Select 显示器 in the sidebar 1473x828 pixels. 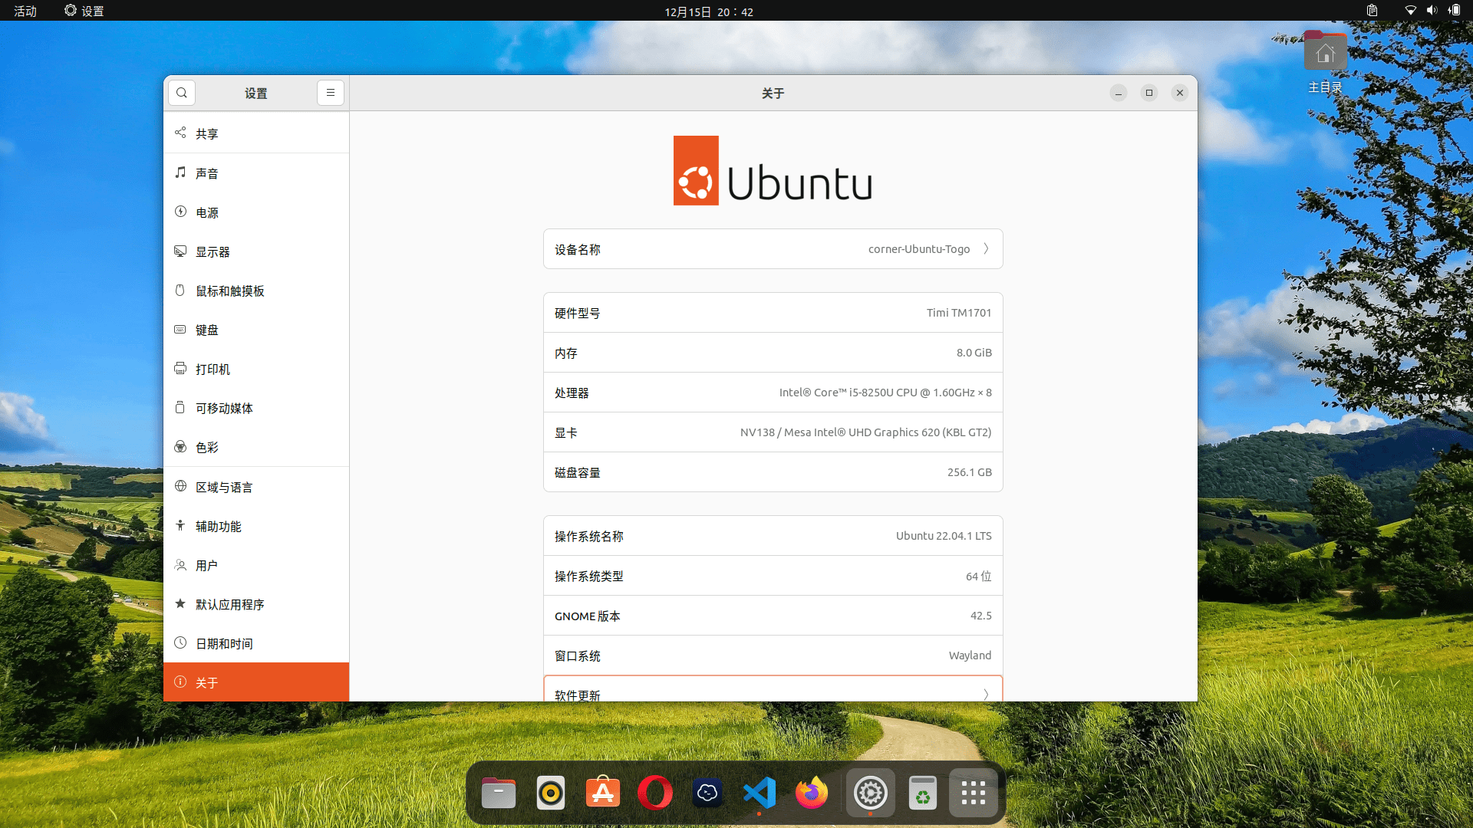point(256,251)
